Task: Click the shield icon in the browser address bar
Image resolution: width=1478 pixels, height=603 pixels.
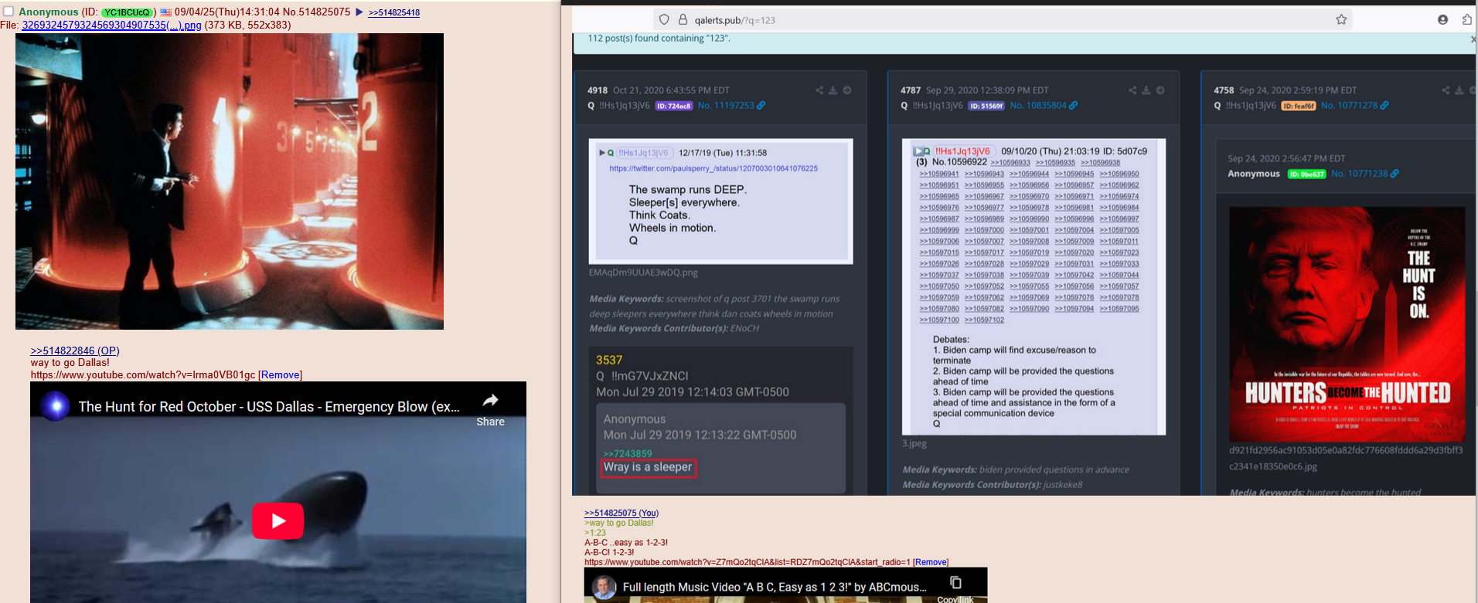Action: coord(664,20)
